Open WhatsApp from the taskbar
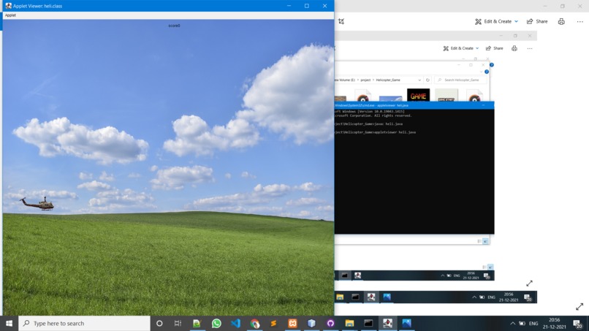589x331 pixels. pyautogui.click(x=216, y=323)
